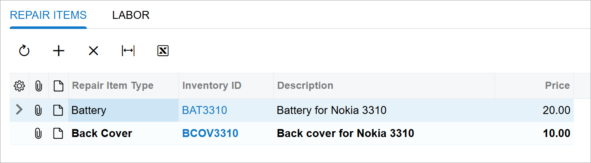Viewport: 591px width, 163px height.
Task: Click the Back Cover row paperclip icon
Action: click(38, 134)
